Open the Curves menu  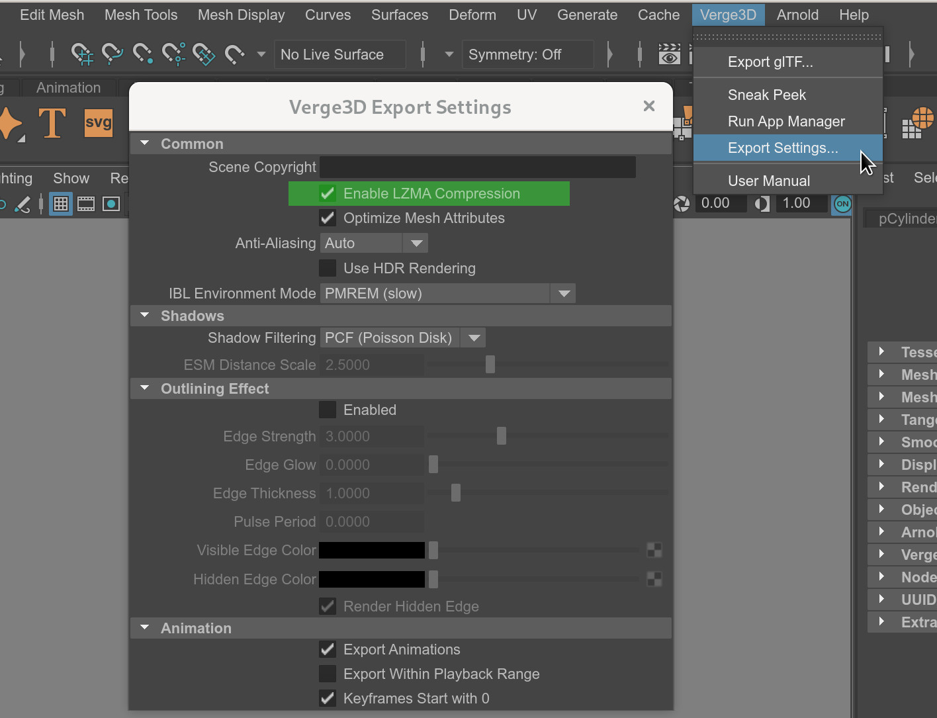(x=328, y=15)
